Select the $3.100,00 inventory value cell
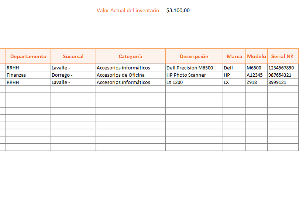299x199 pixels. pyautogui.click(x=178, y=10)
